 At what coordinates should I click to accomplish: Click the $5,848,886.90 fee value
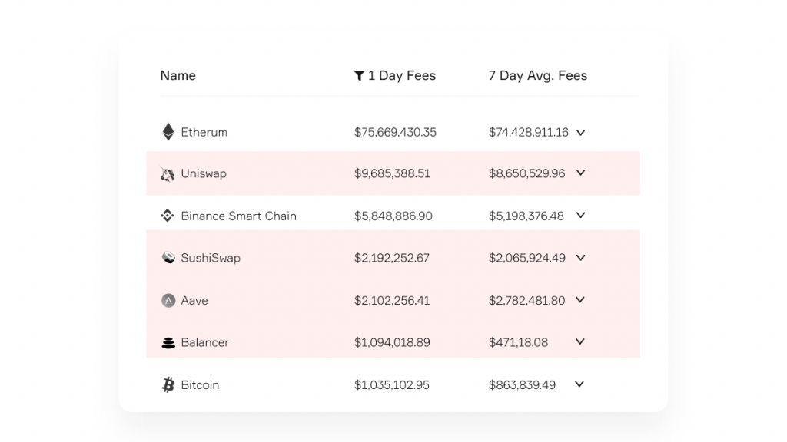coord(393,216)
